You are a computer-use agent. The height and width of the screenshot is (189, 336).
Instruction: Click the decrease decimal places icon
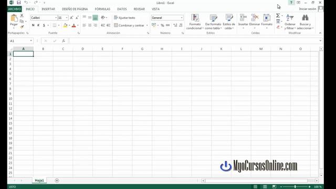coord(181,26)
